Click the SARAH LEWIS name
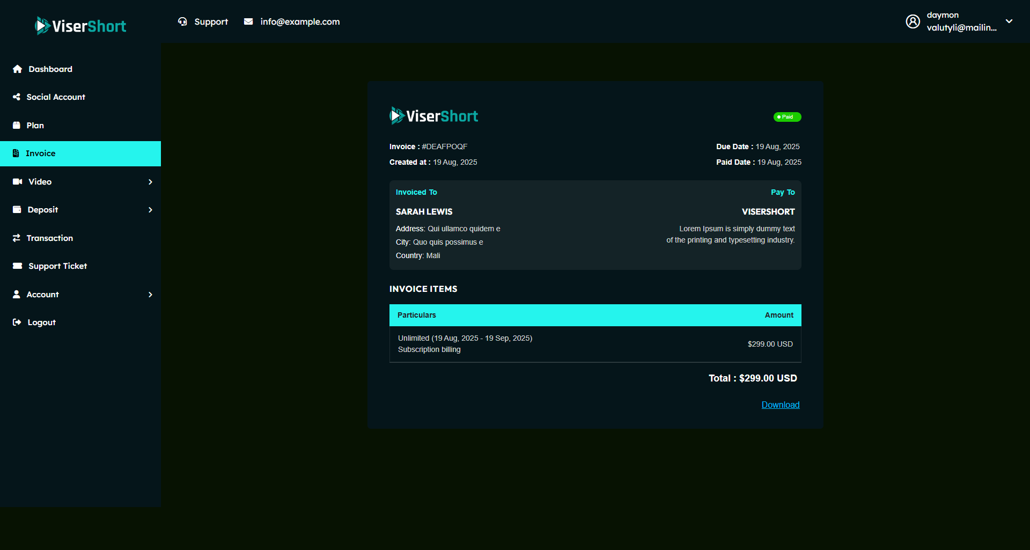Viewport: 1030px width, 550px height. [x=424, y=211]
